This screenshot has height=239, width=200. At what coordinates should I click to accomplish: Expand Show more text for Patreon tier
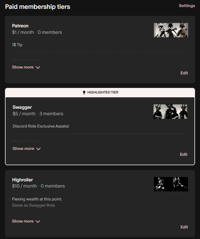click(23, 67)
